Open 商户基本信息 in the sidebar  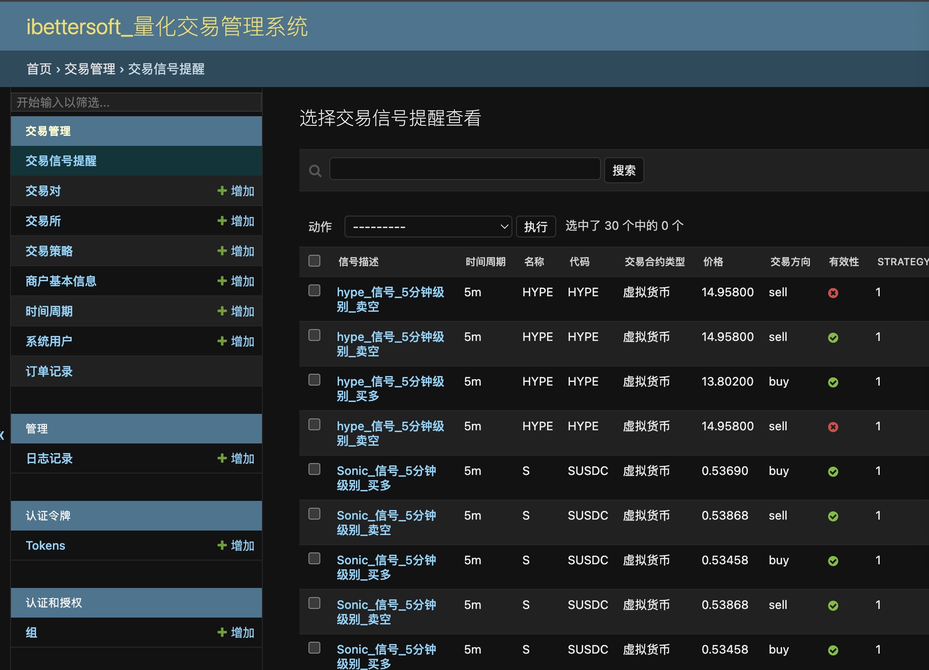point(61,281)
